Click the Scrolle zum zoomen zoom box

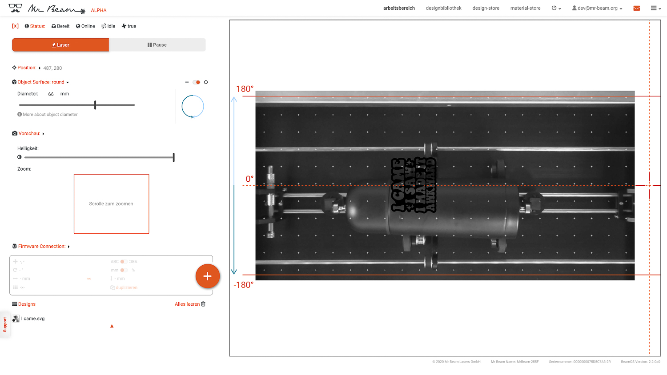click(x=111, y=204)
